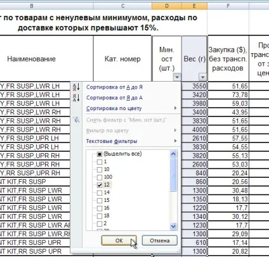Click purchase cell 43,95
Viewport: 269px width, 257px height.
point(228,112)
